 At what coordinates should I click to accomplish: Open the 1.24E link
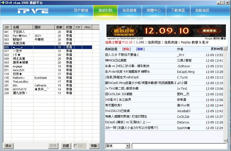(x=140, y=42)
